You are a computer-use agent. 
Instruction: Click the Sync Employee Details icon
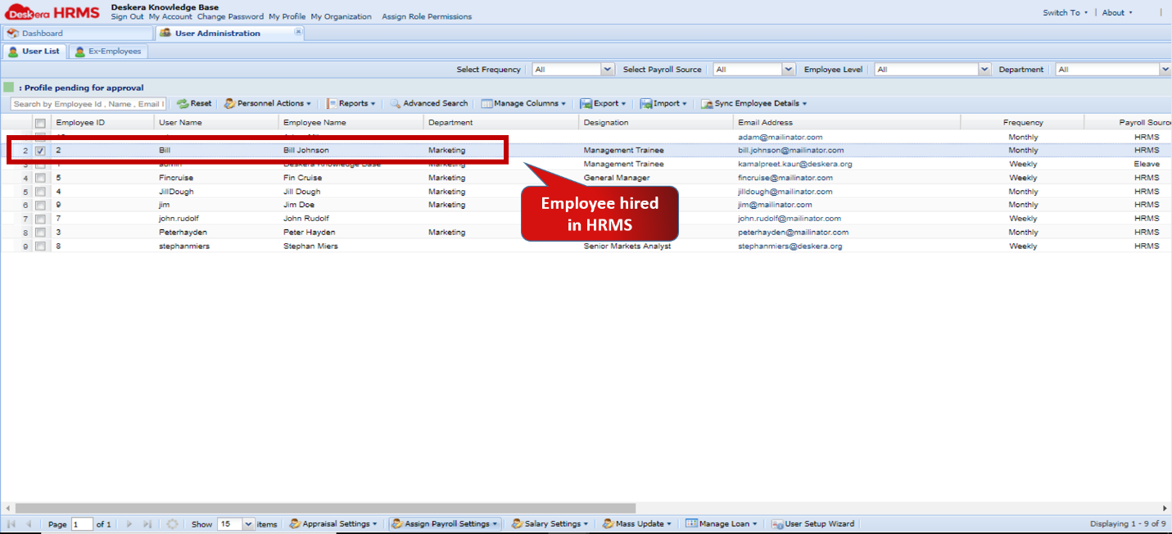coord(753,103)
